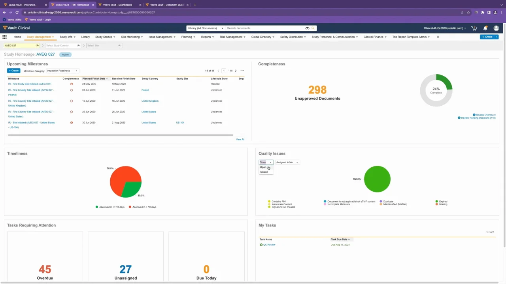Click the search magnifier icon
506x284 pixels.
click(313, 28)
